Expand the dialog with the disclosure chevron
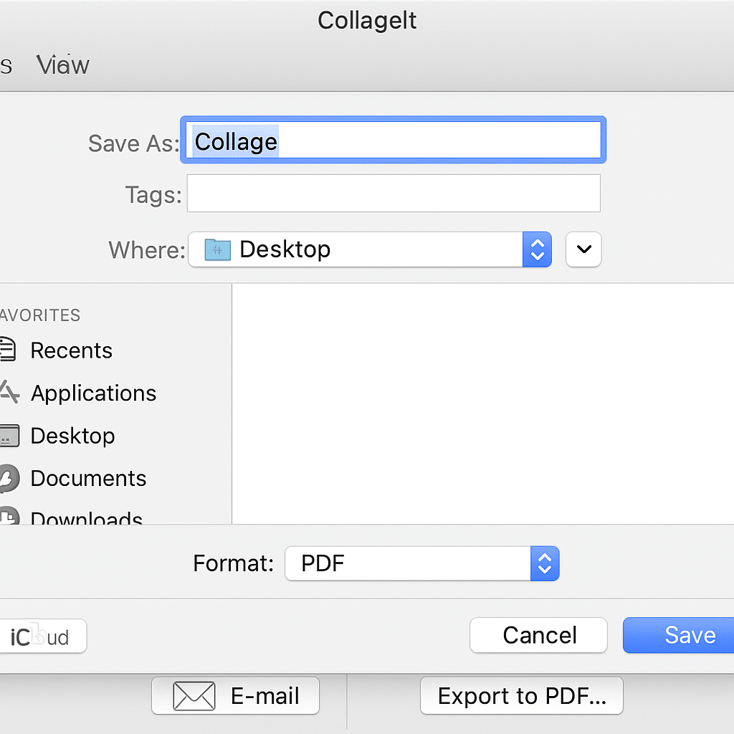The image size is (734, 734). (x=583, y=249)
